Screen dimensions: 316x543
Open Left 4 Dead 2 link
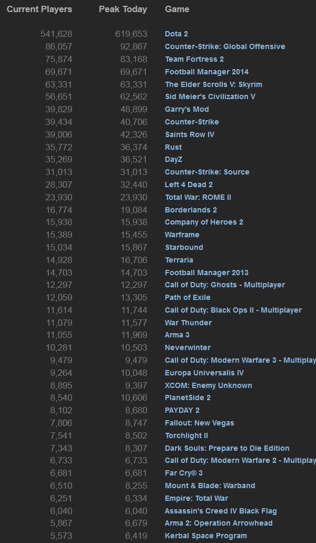(189, 185)
